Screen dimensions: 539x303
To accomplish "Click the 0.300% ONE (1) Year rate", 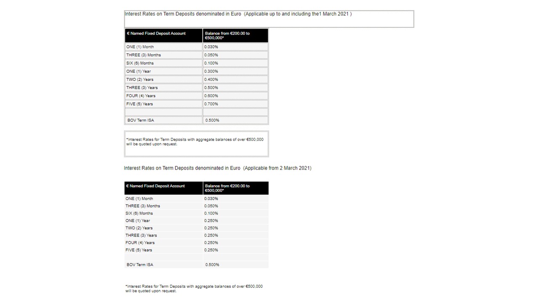I will coord(211,72).
